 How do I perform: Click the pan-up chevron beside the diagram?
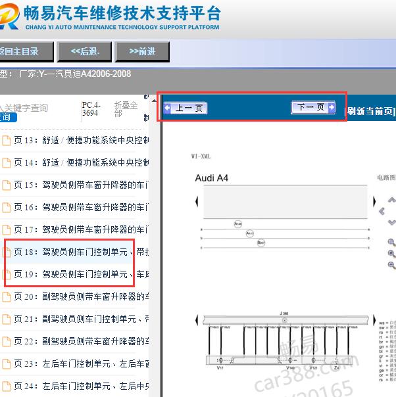pos(392,200)
